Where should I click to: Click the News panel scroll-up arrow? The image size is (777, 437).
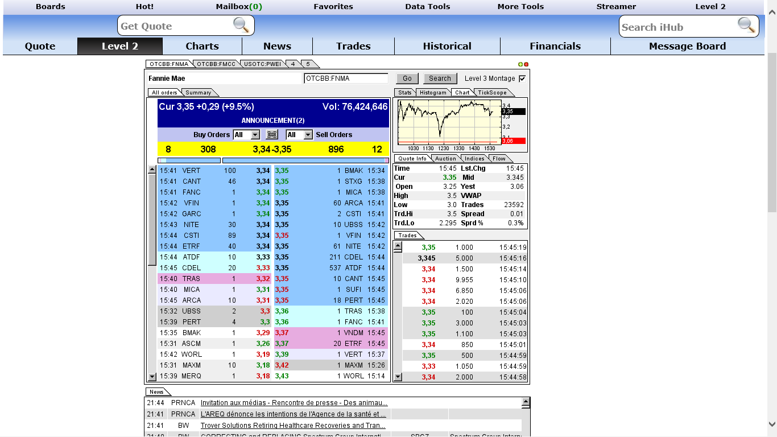coord(526,402)
